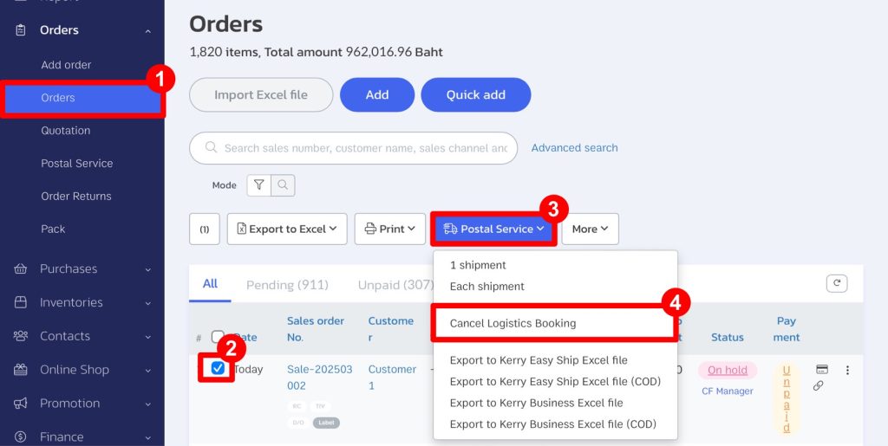
Task: Click the credit card payment icon
Action: (x=822, y=369)
